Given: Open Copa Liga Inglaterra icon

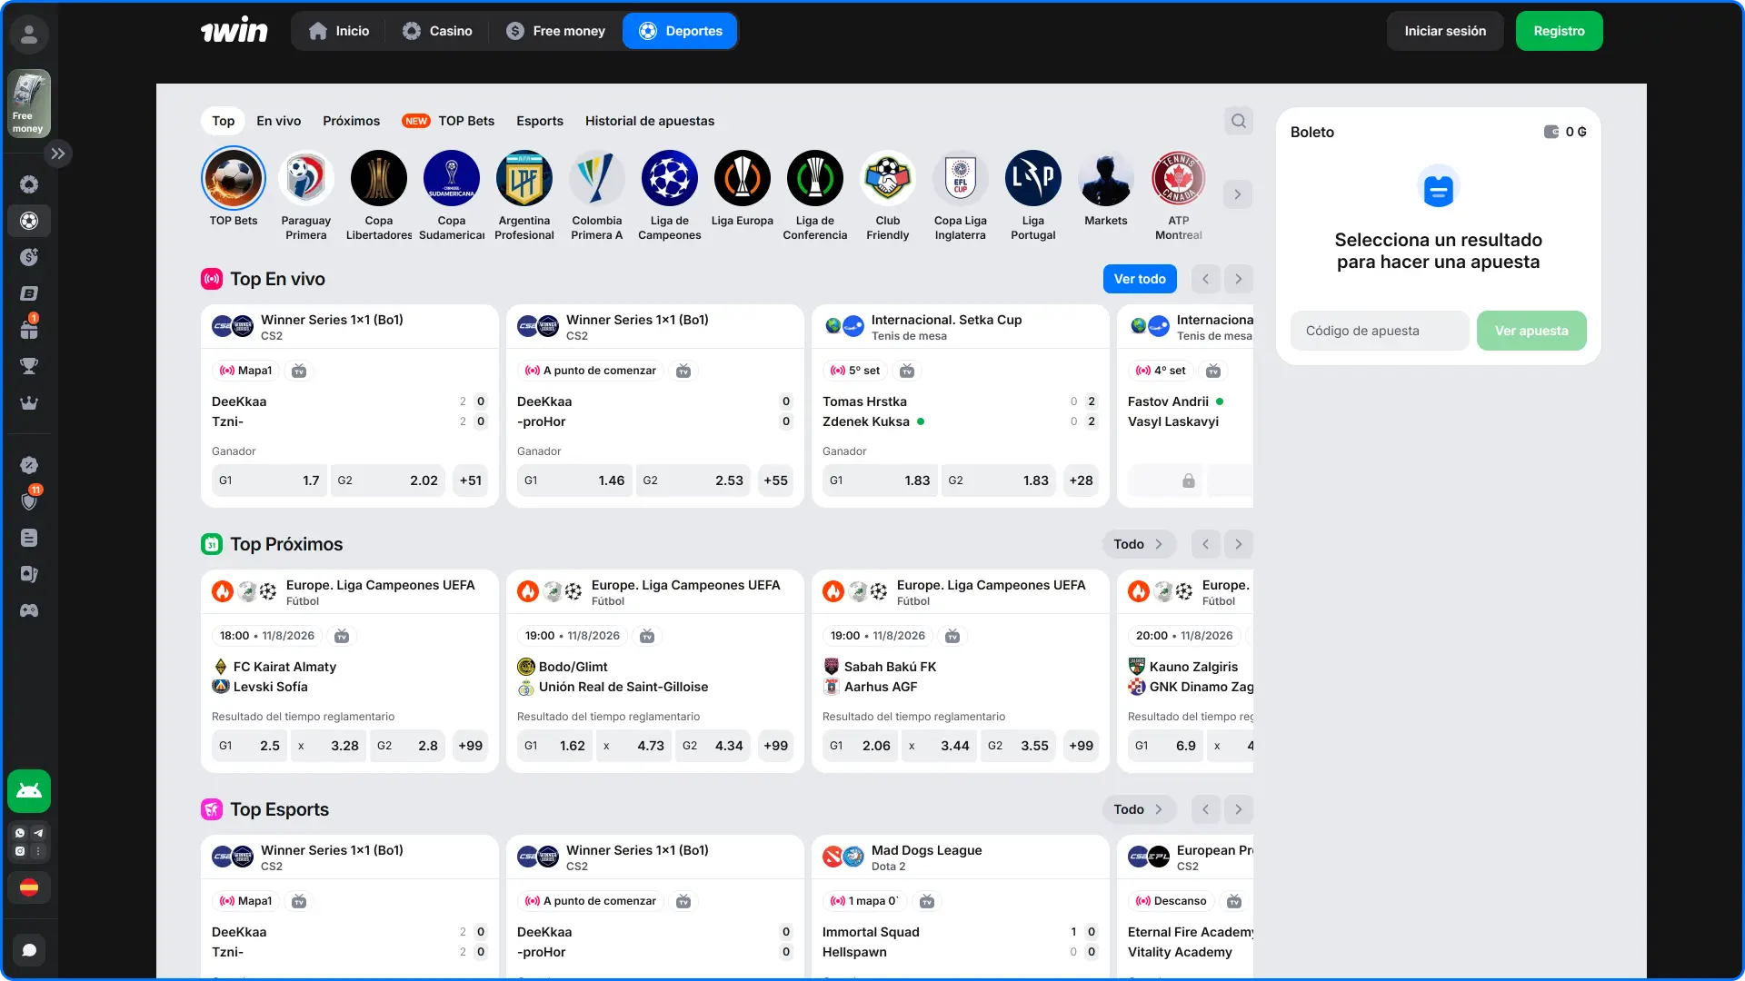Looking at the screenshot, I should pos(961,178).
